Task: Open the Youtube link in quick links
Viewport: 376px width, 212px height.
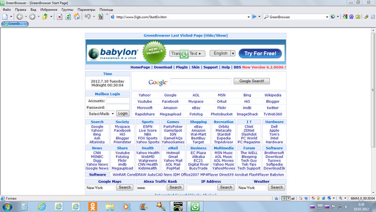Action: [145, 102]
